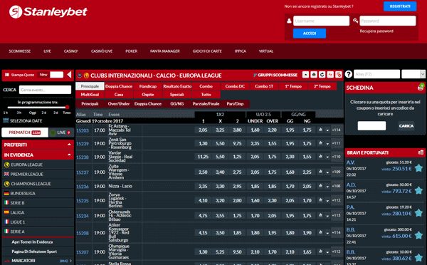Viewport: 427px width, 265px height.
Task: Click the odds change arrows icon in header
Action: tap(330, 75)
